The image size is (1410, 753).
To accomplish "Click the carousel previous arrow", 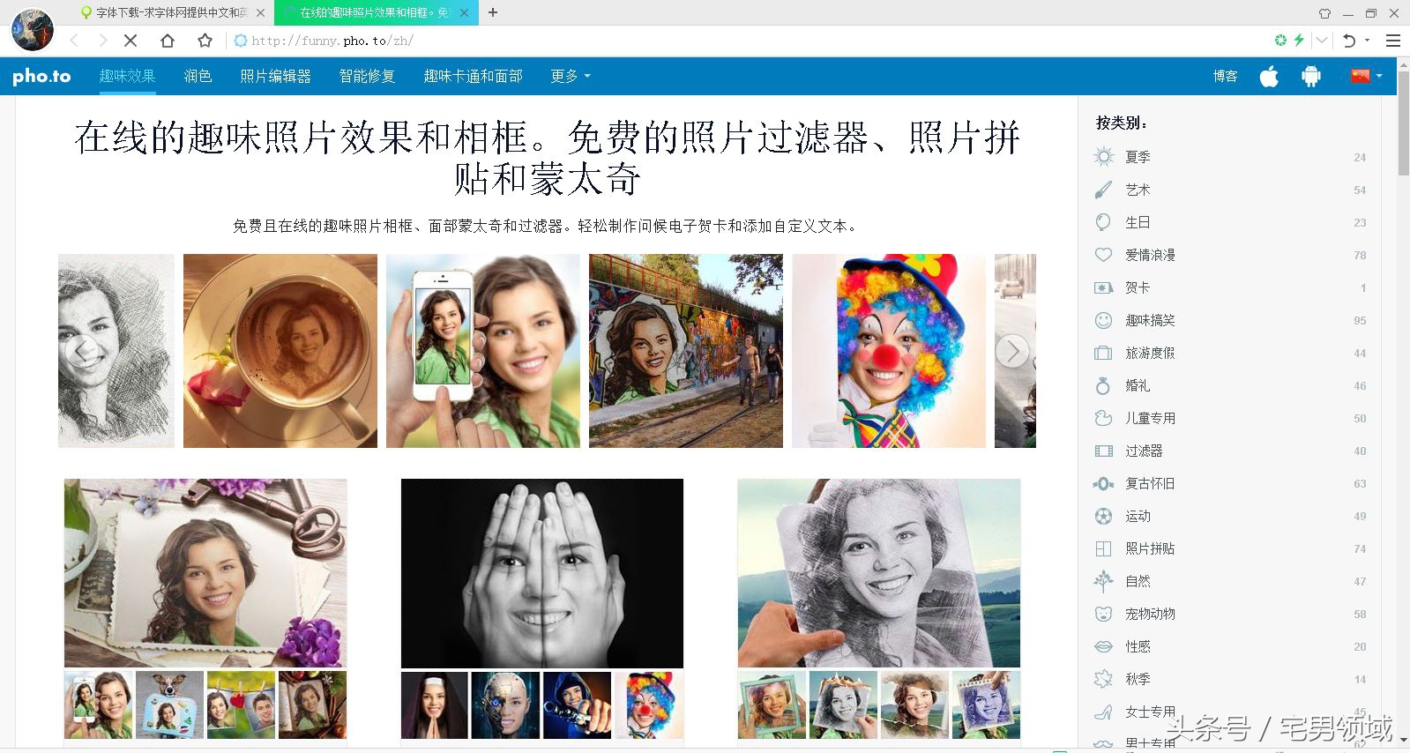I will coord(81,351).
